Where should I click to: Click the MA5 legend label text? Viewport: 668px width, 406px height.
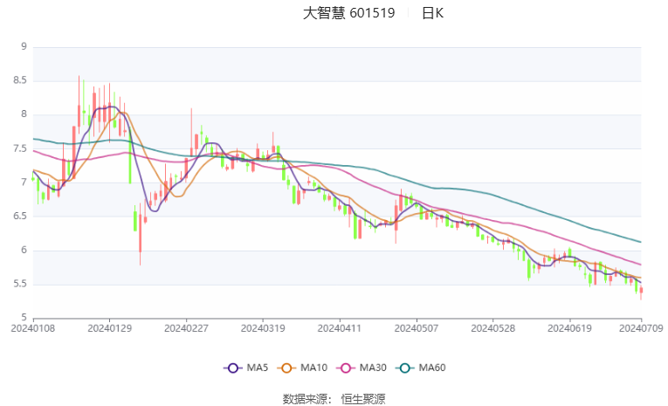pos(257,368)
